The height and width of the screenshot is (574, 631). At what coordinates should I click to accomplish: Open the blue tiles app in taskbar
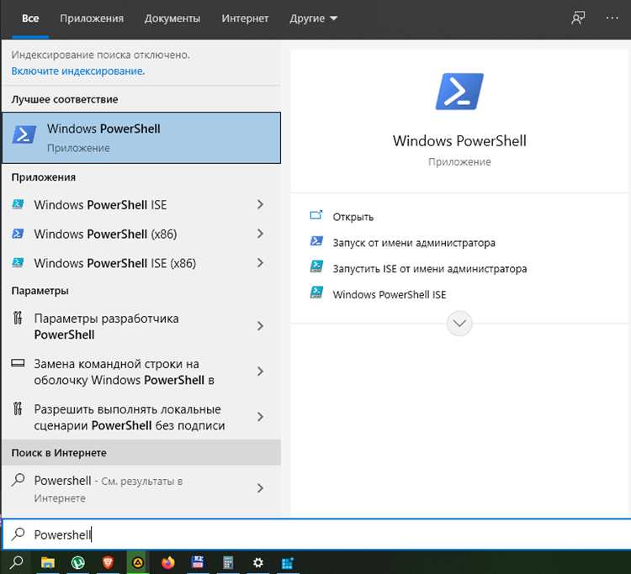click(x=288, y=563)
